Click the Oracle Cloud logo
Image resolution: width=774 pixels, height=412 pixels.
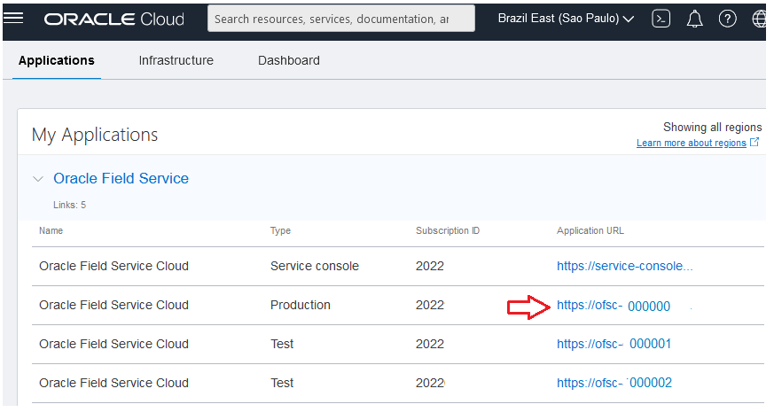click(x=114, y=19)
